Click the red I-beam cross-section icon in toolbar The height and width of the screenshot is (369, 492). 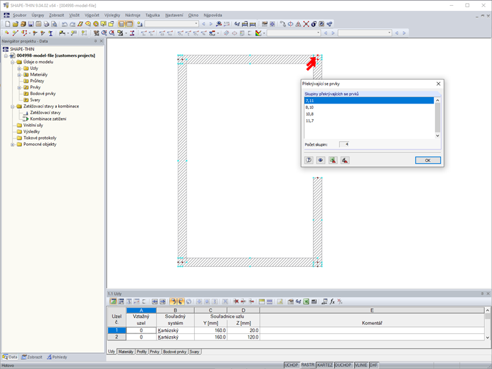pos(132,33)
